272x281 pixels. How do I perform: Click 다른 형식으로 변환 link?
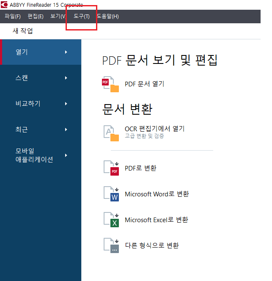pyautogui.click(x=152, y=245)
